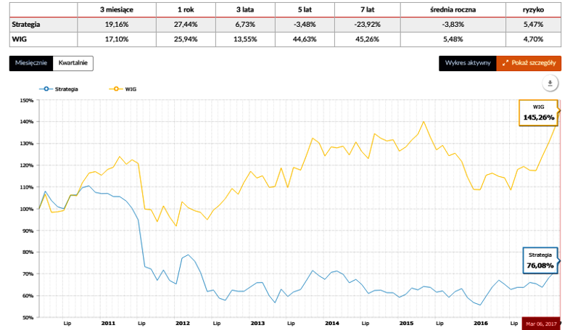Click Strategia 1-year value 27,44%
Viewport: 570px width, 330px height.
[x=186, y=25]
